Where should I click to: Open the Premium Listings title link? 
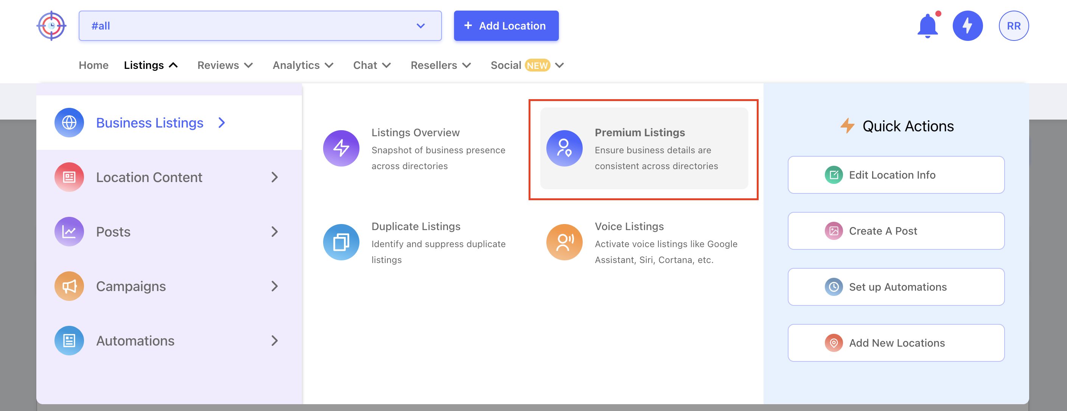pyautogui.click(x=639, y=132)
